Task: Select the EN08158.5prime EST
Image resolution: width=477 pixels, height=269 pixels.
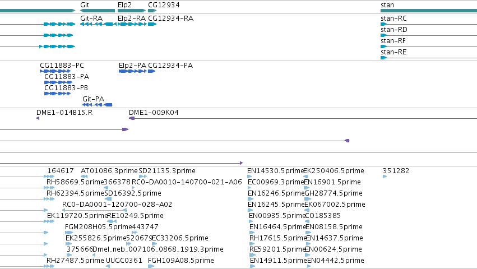Action: point(334,227)
